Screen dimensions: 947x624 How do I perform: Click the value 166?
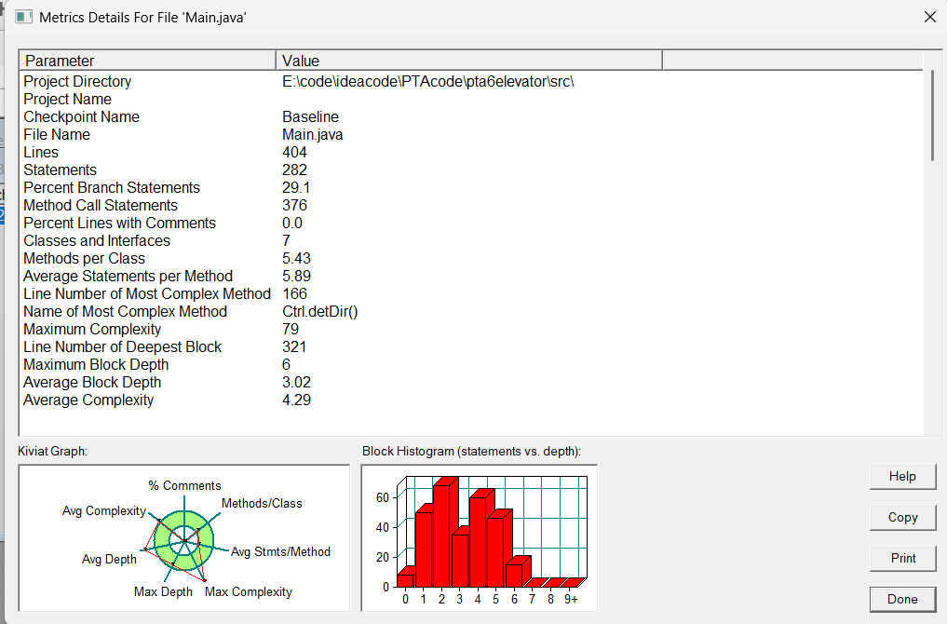tap(295, 293)
